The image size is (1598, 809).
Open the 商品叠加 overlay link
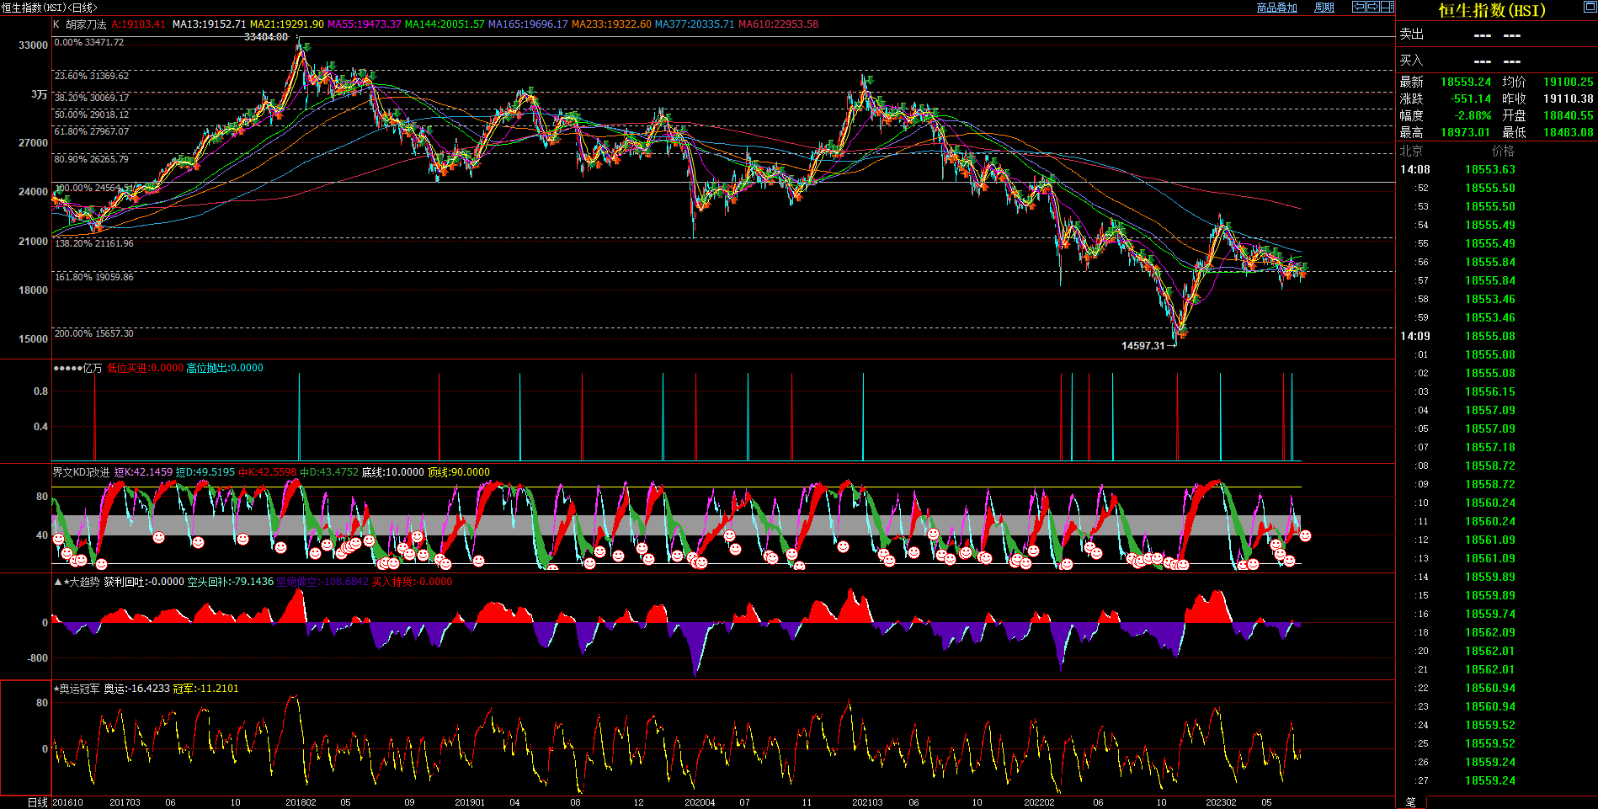(1276, 8)
